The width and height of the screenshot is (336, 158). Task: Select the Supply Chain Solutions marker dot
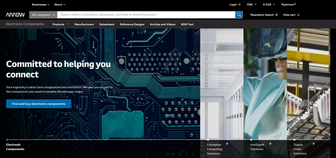pos(294,140)
